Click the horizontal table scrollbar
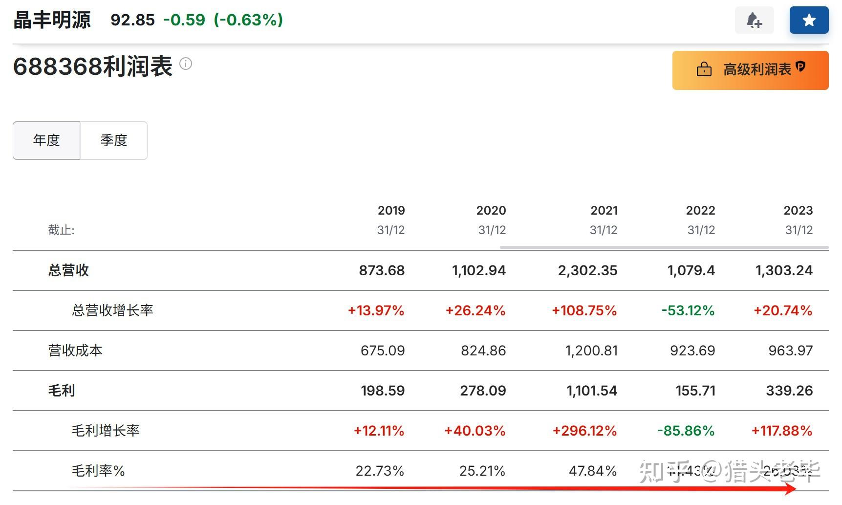842x505 pixels. click(664, 247)
